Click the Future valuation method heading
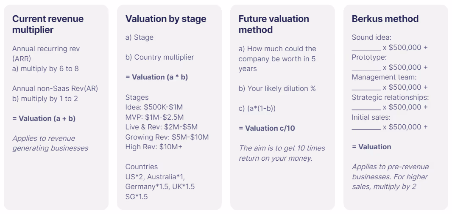This screenshot has height=214, width=452. pyautogui.click(x=274, y=24)
